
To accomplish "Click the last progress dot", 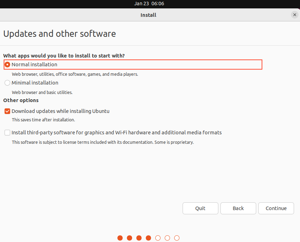I will point(177,238).
